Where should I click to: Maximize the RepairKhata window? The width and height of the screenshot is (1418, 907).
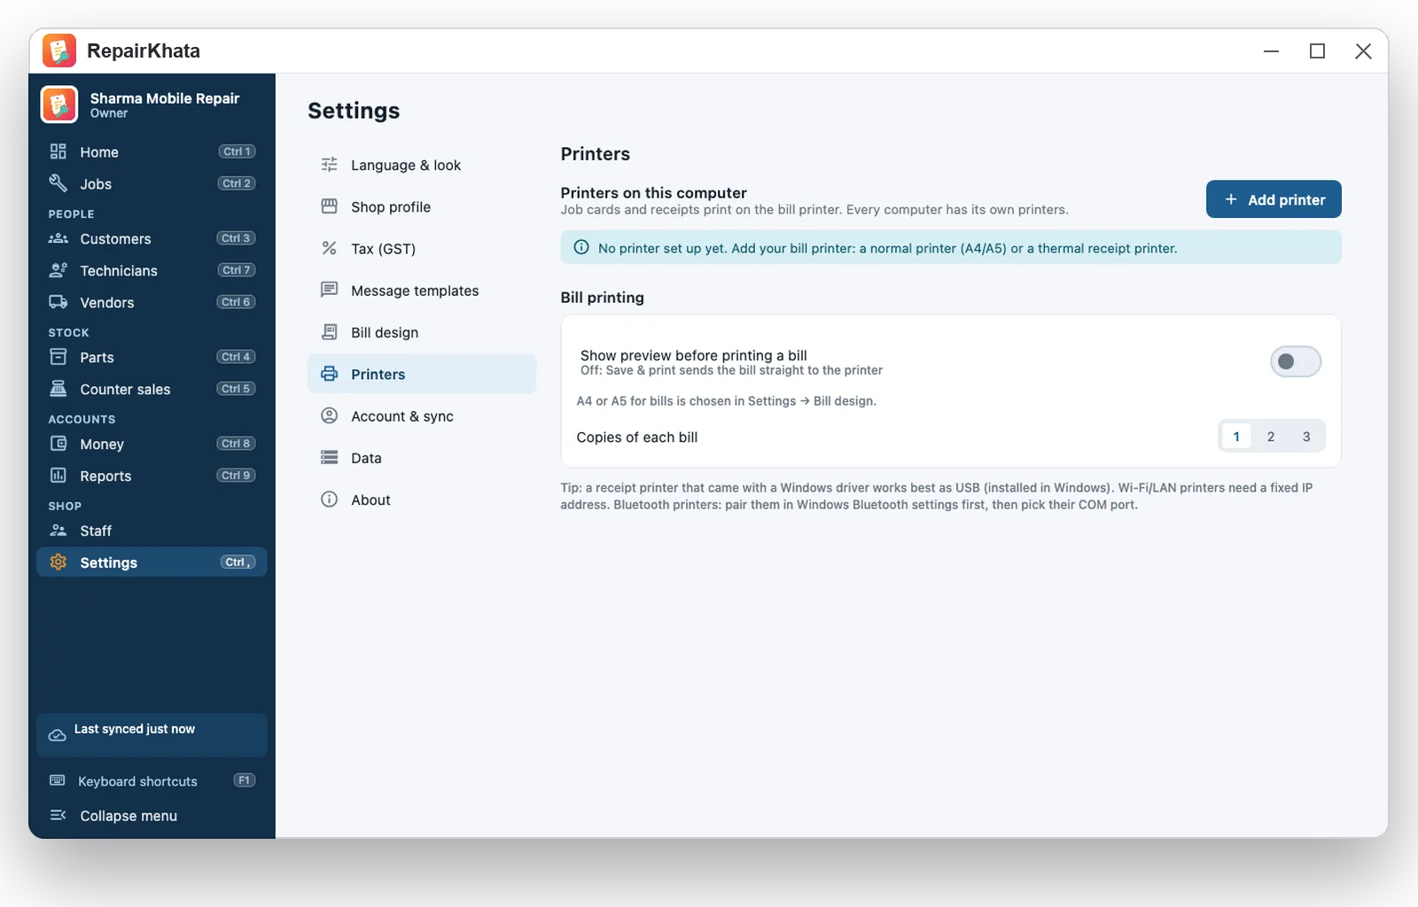tap(1317, 51)
